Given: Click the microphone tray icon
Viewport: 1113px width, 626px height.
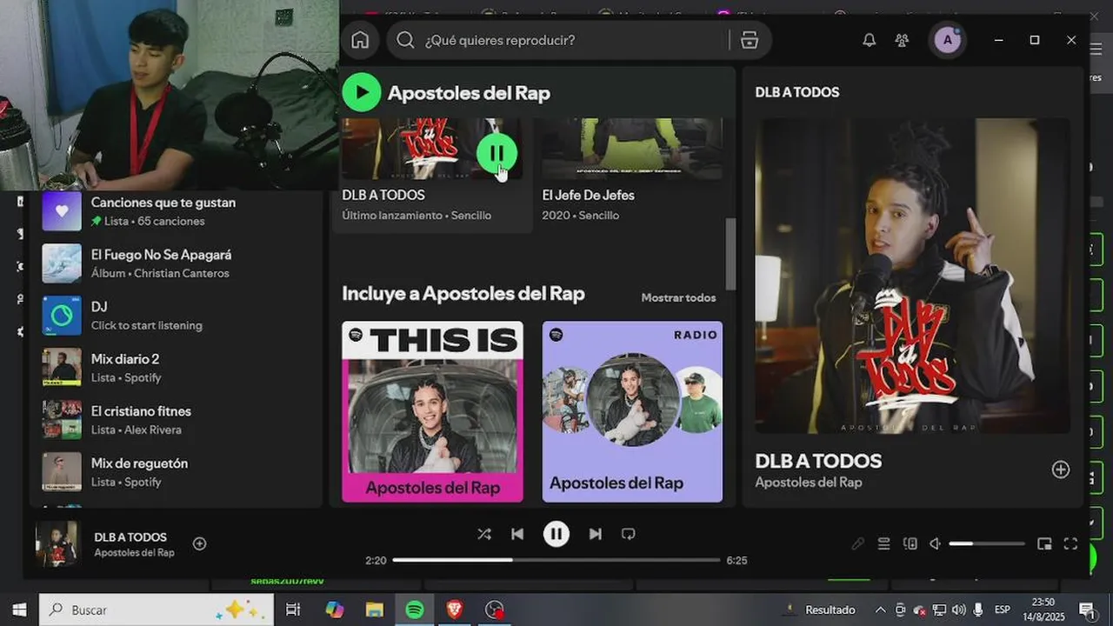Looking at the screenshot, I should tap(978, 609).
